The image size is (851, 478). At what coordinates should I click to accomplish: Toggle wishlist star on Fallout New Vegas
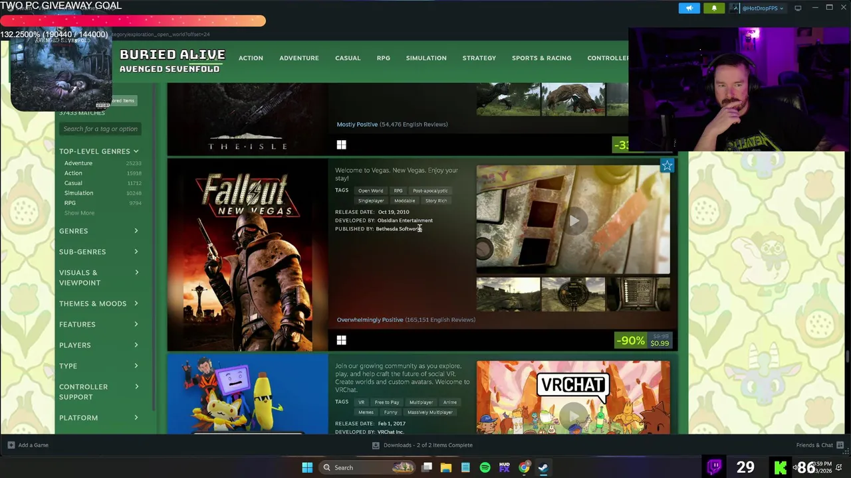[667, 166]
